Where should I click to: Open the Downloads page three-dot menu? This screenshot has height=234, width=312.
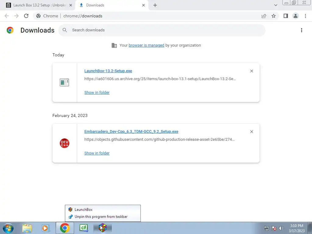(x=301, y=30)
